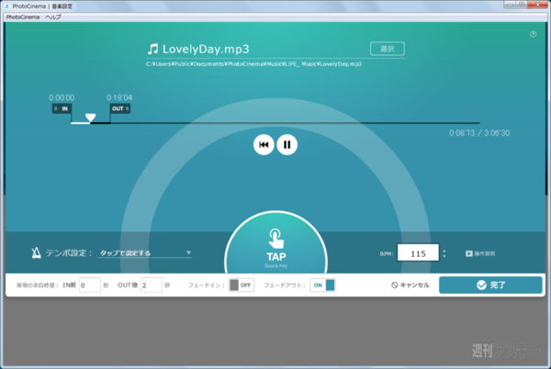Click the 完了 done button

490,285
